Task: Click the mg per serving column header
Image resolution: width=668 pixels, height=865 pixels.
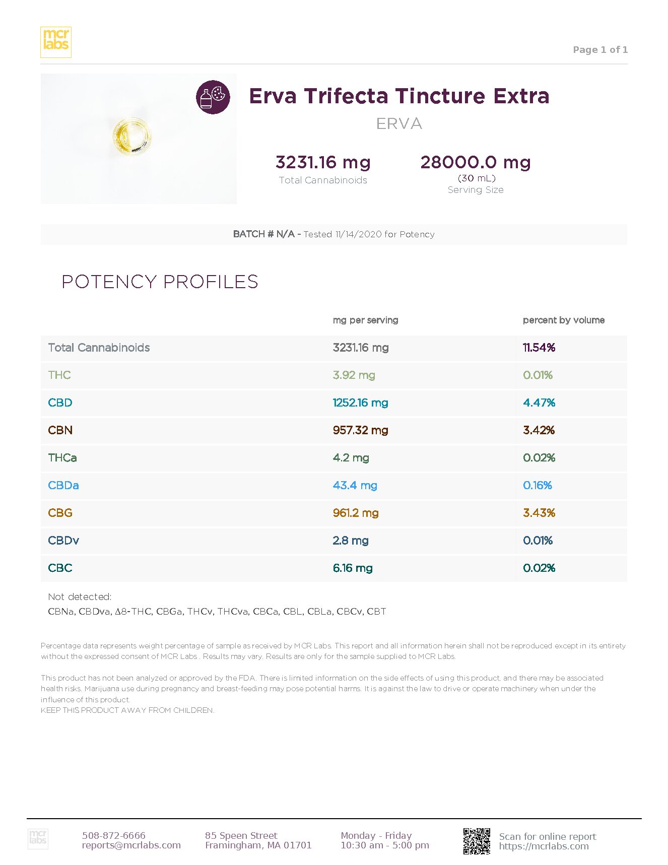Action: pyautogui.click(x=365, y=320)
